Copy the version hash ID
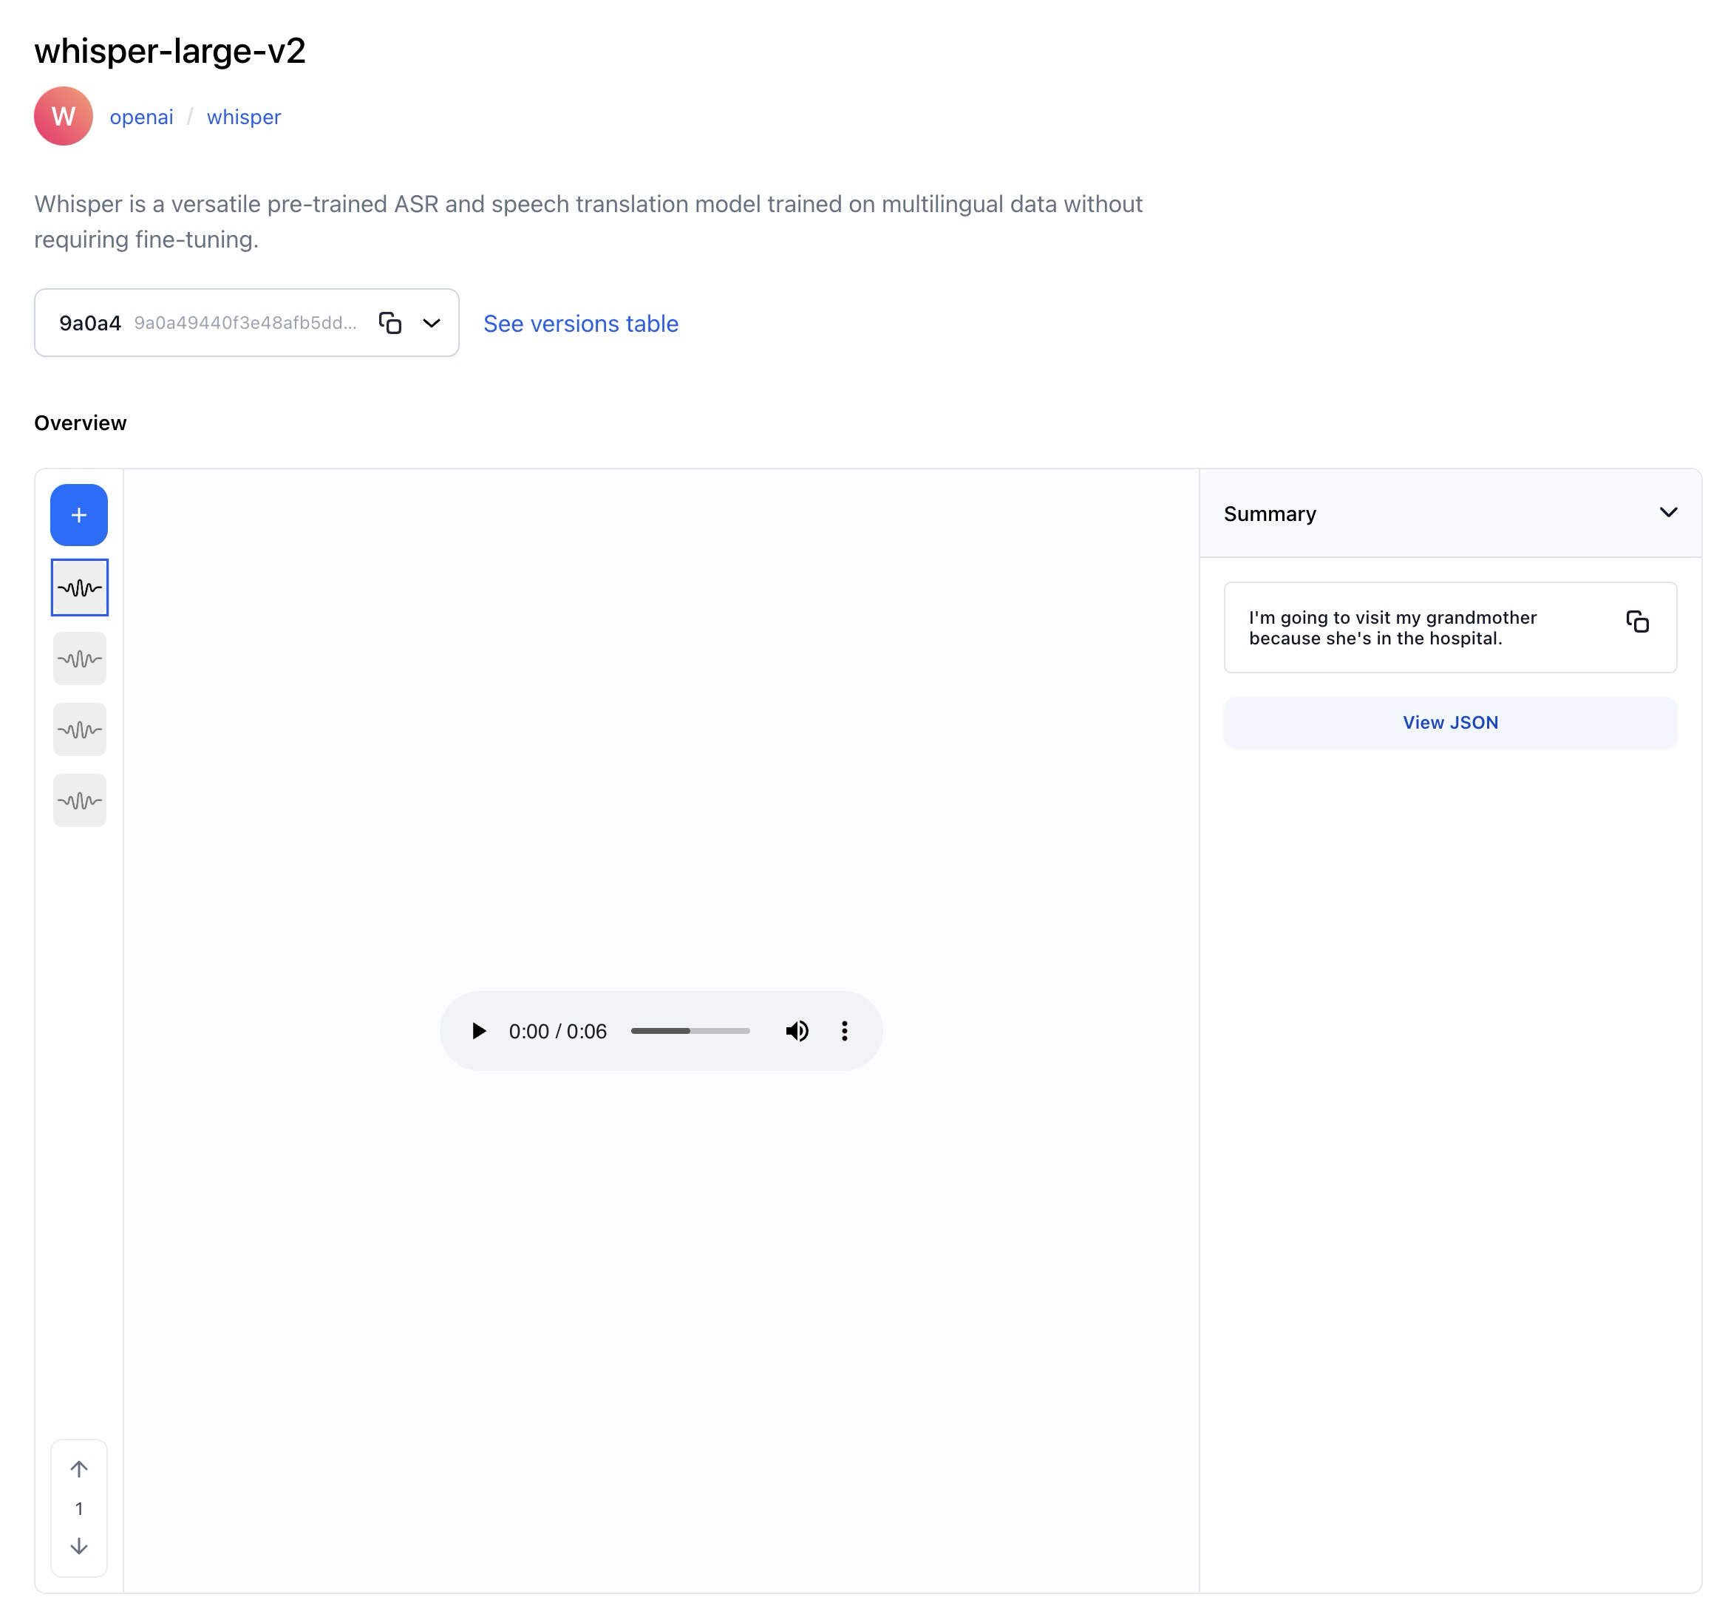This screenshot has width=1725, height=1614. pyautogui.click(x=390, y=323)
